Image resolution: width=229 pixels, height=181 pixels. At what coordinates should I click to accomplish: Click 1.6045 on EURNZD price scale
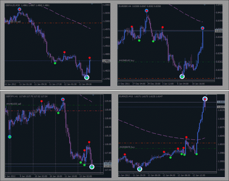click(x=221, y=136)
